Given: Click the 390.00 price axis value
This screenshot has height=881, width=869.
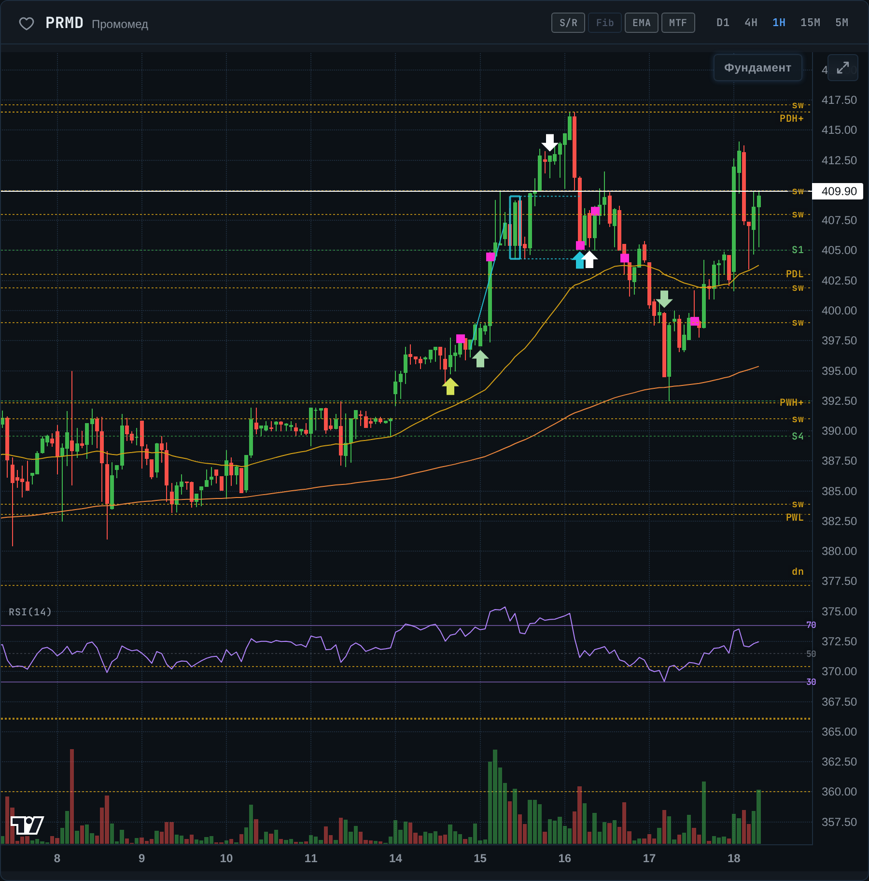Looking at the screenshot, I should coord(839,431).
